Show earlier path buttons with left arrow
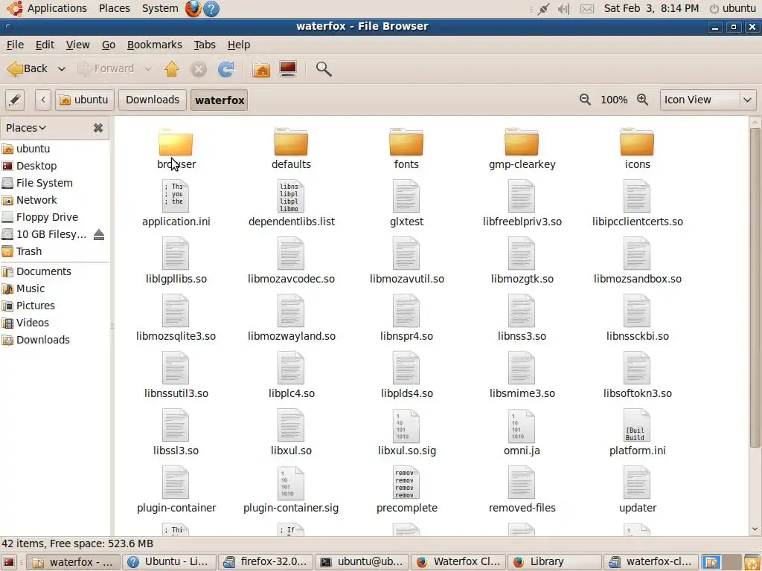762x571 pixels. pos(43,100)
